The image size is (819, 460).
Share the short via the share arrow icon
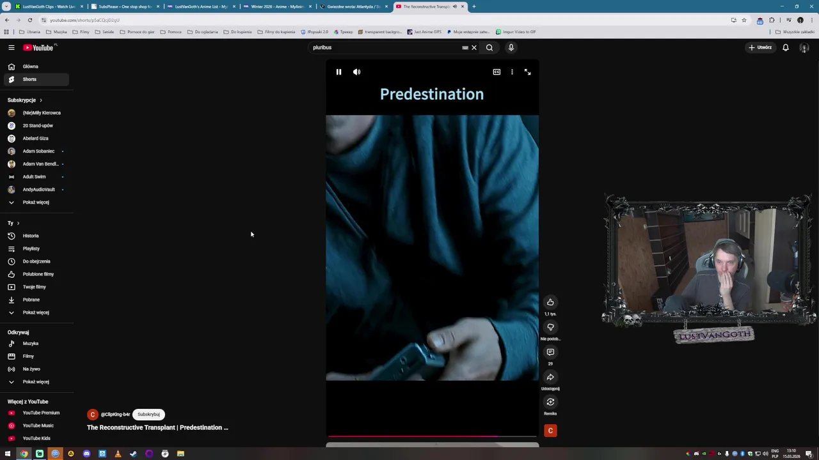point(550,377)
